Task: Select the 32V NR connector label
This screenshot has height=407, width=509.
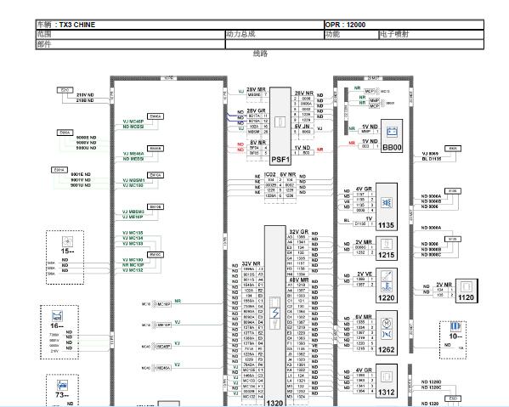Action: (x=251, y=264)
